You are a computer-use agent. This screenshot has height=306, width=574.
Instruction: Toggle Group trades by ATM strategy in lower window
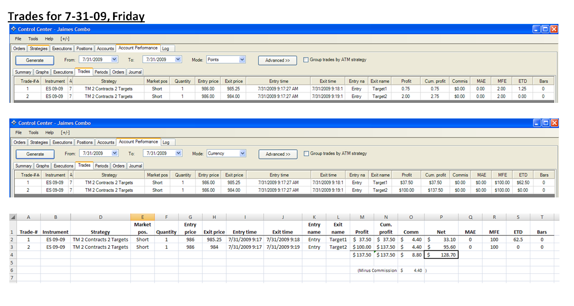tap(306, 154)
